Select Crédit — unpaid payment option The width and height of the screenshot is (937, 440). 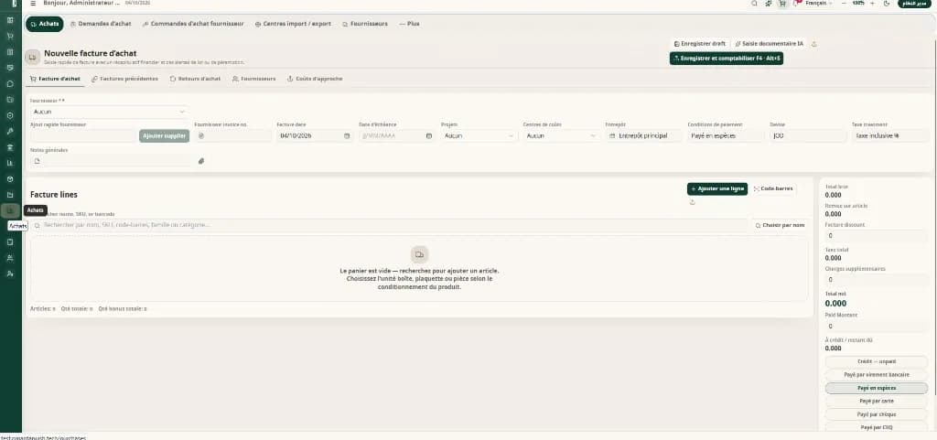[876, 361]
